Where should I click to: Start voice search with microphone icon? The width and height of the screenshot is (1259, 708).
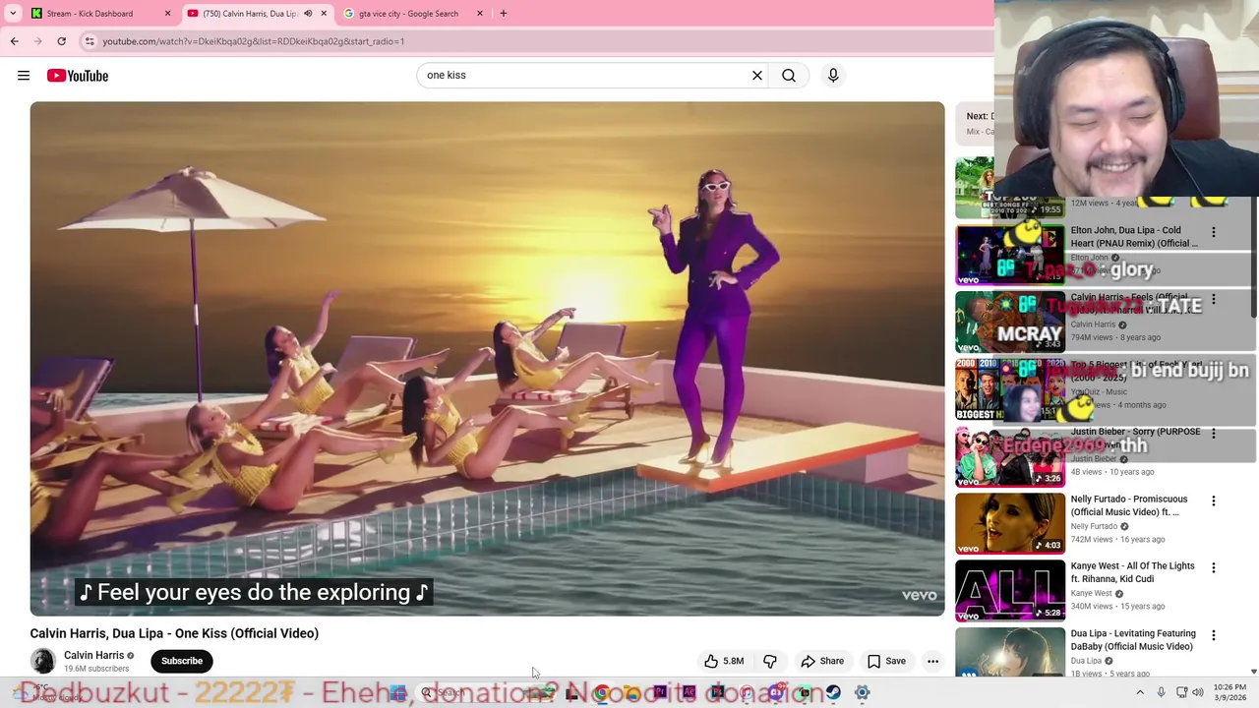pos(833,75)
